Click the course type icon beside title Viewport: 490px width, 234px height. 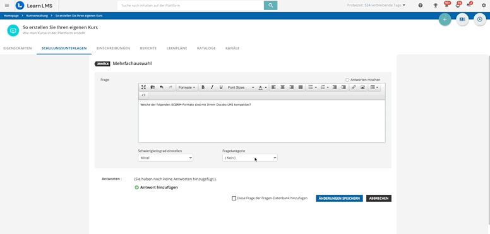(x=13, y=30)
